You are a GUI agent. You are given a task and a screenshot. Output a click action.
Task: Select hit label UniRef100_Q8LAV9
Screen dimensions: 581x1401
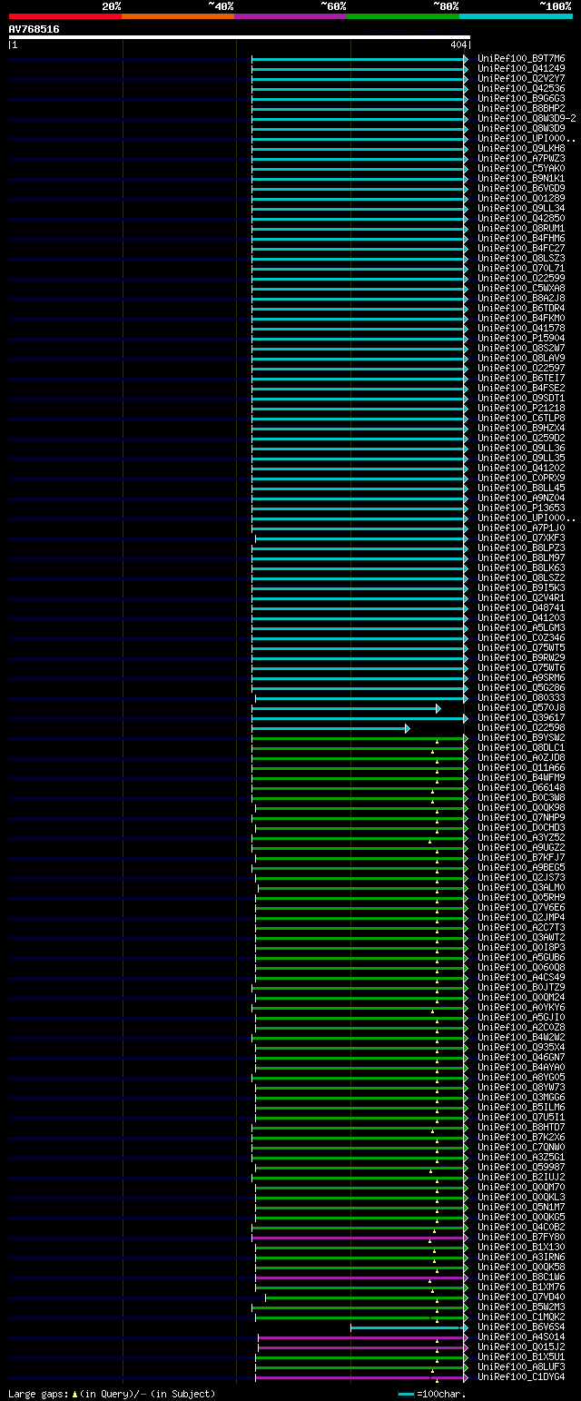pos(521,358)
